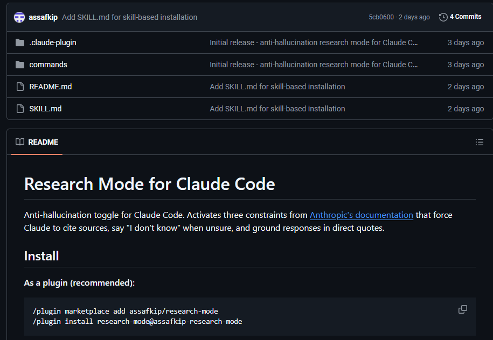Click the README.md file icon
Image resolution: width=493 pixels, height=340 pixels.
coord(20,87)
